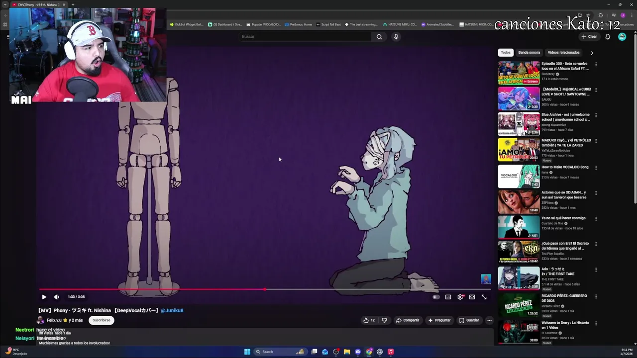637x358 pixels.
Task: Toggle the autoplay switch in the player
Action: 436,297
